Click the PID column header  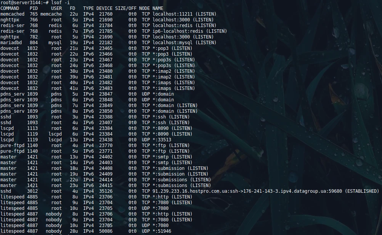tap(34, 8)
